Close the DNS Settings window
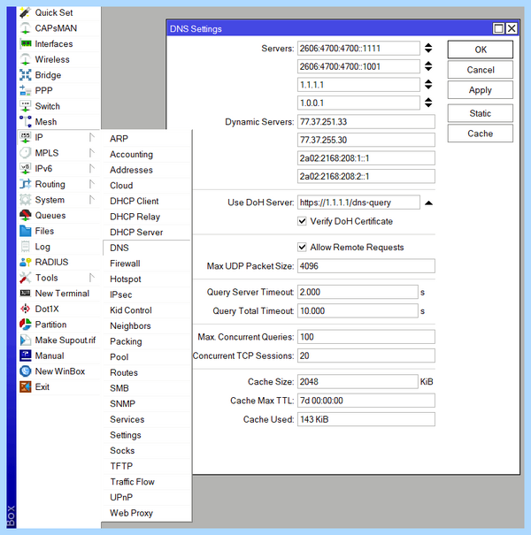This screenshot has height=535, width=531. click(x=512, y=28)
